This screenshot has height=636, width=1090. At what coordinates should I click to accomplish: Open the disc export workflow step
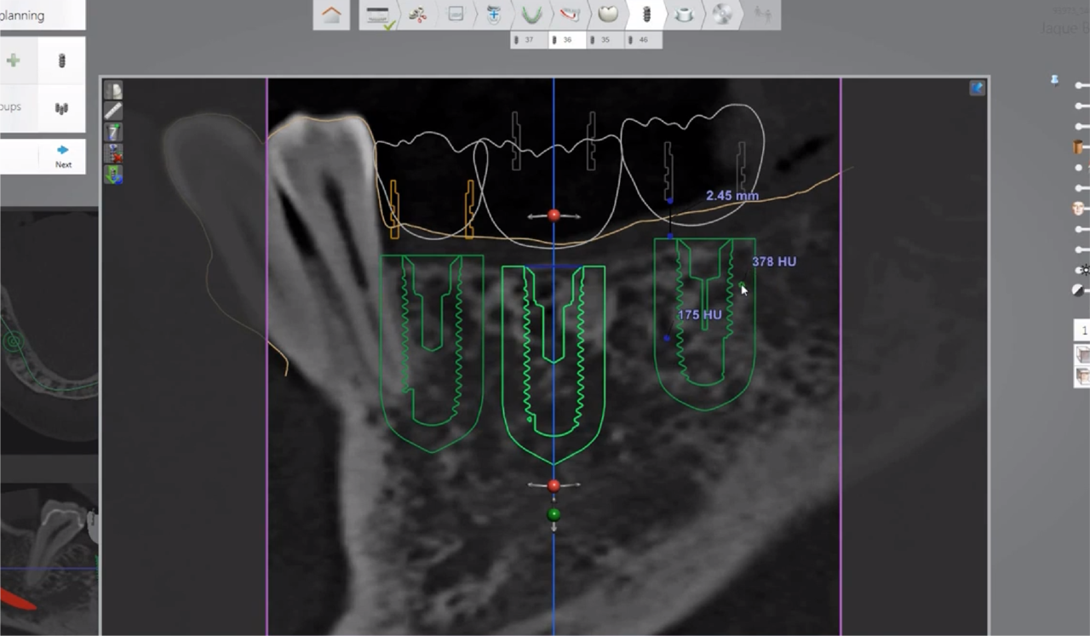[721, 14]
